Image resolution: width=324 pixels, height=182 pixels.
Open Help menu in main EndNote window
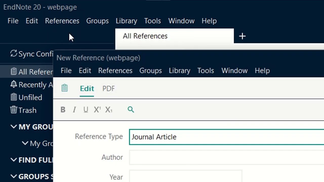[x=209, y=21]
